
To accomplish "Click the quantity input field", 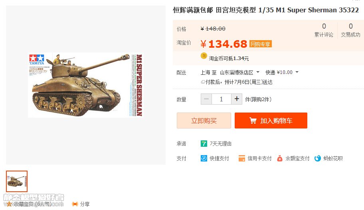I will pyautogui.click(x=221, y=99).
